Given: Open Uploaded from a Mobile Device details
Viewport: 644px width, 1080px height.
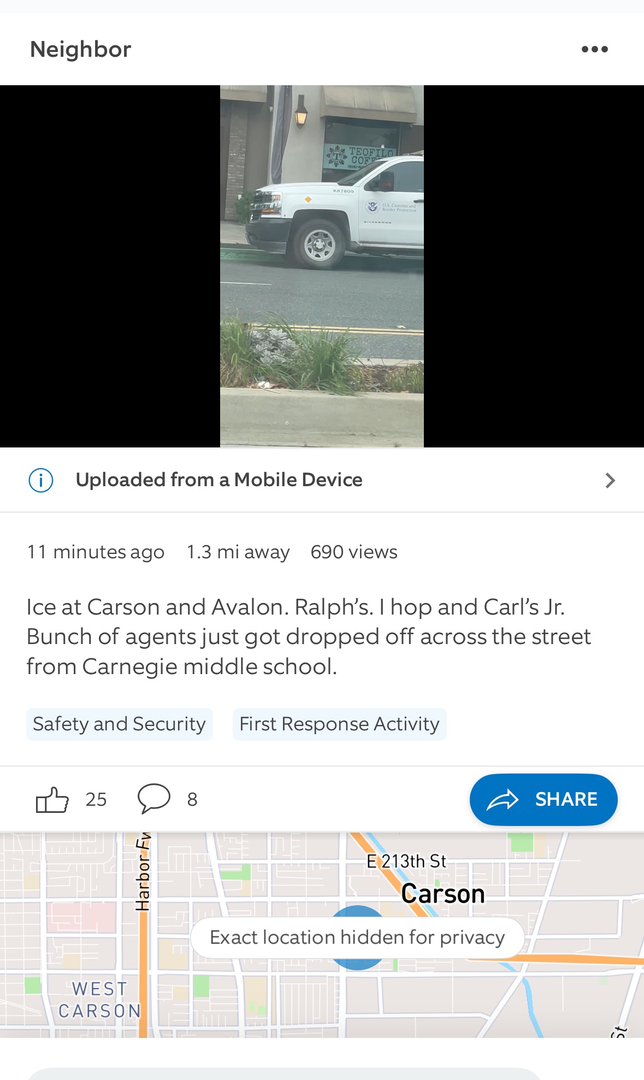Looking at the screenshot, I should pyautogui.click(x=322, y=480).
